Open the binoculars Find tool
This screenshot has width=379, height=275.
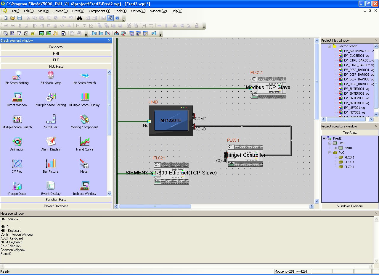[79, 18]
